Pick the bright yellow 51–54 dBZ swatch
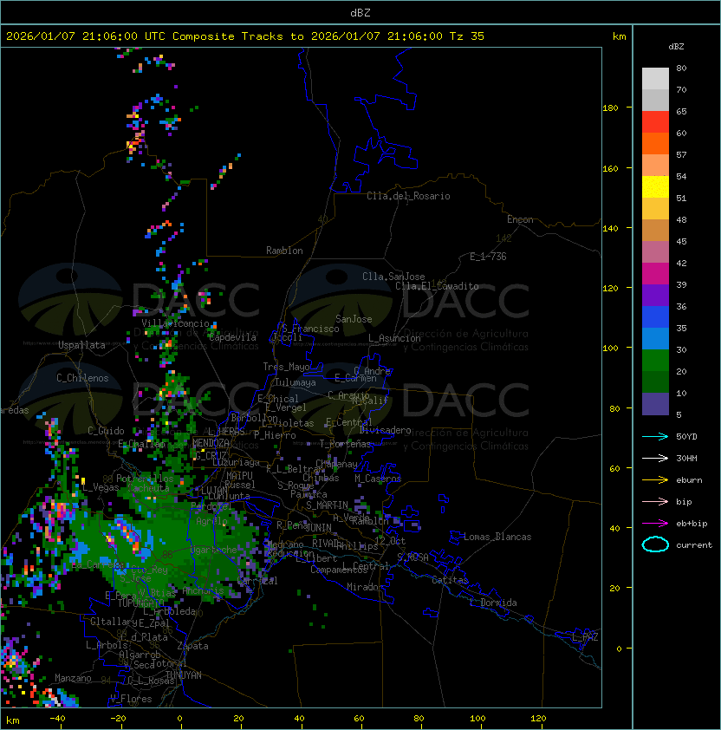The width and height of the screenshot is (721, 730). click(655, 187)
